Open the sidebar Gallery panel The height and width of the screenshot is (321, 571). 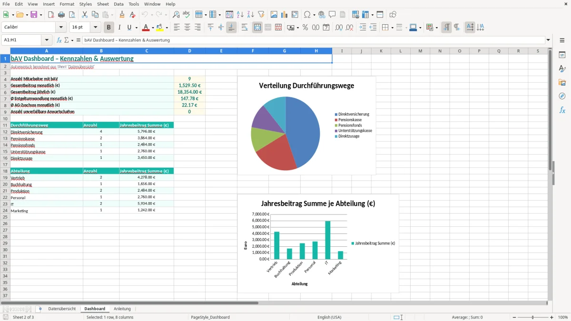point(562,83)
